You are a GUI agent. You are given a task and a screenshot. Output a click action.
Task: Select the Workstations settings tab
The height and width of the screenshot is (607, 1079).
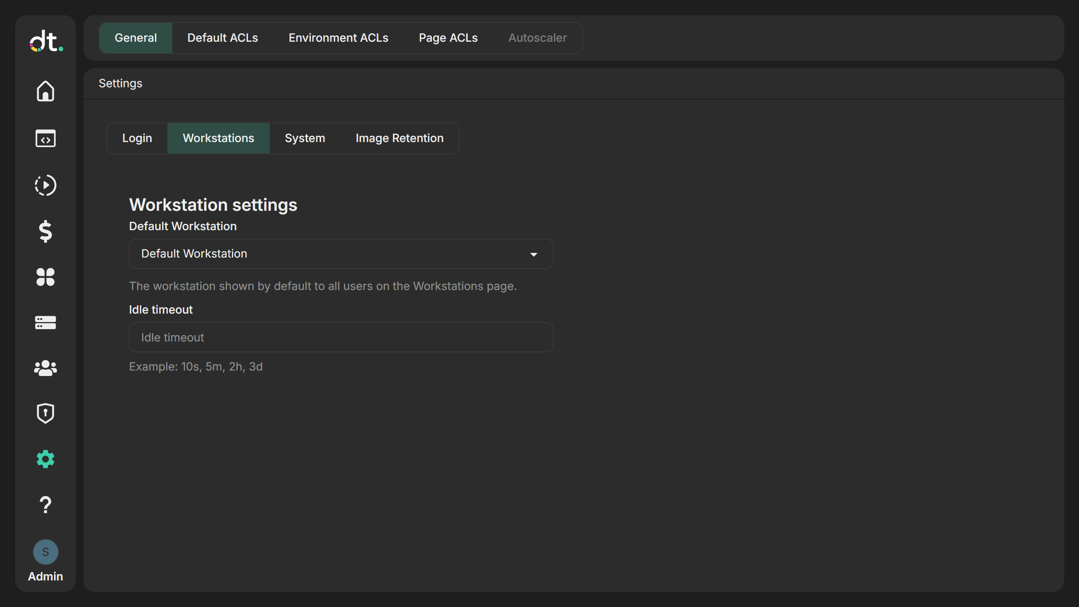(x=218, y=138)
